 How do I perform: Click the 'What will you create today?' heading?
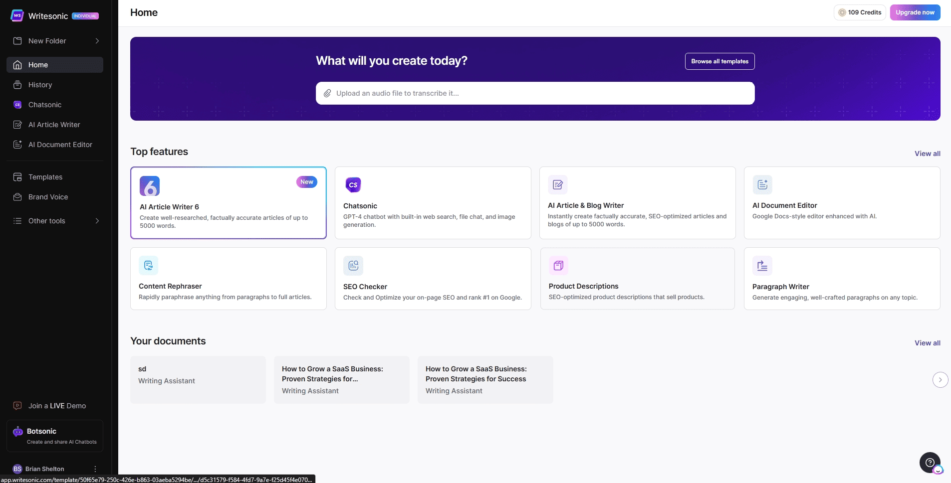pos(392,61)
